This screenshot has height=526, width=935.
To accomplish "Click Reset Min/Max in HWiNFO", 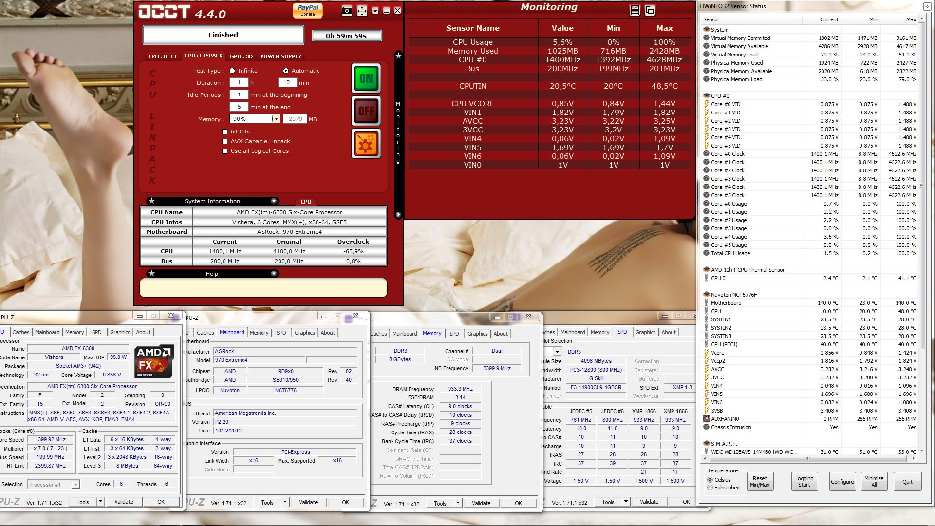I will [x=760, y=482].
